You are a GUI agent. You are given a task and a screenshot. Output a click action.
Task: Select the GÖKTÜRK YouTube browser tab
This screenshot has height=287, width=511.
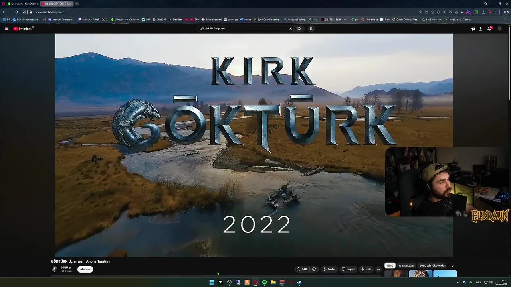(x=57, y=4)
